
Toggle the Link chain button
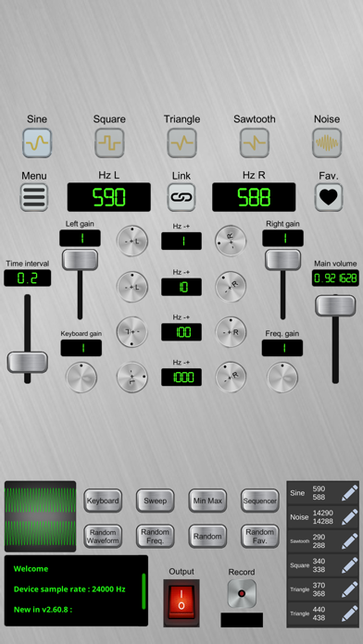pyautogui.click(x=181, y=197)
